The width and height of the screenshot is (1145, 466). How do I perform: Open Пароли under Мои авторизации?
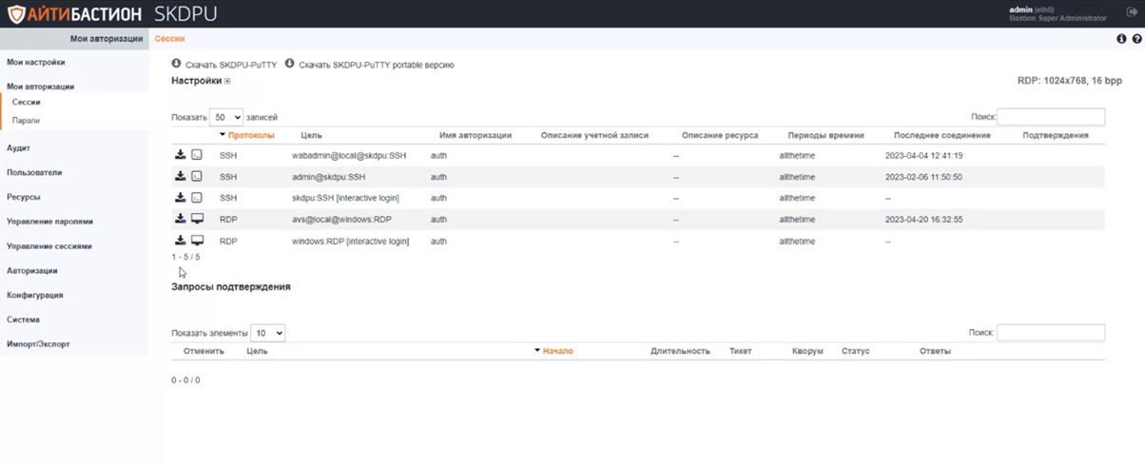coord(26,121)
